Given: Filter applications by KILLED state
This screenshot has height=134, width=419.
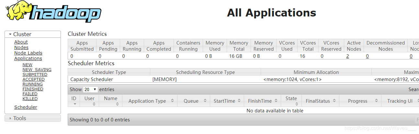Looking at the screenshot, I should (x=30, y=99).
